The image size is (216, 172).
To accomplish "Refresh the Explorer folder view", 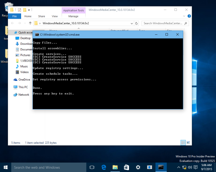I will (x=136, y=23).
